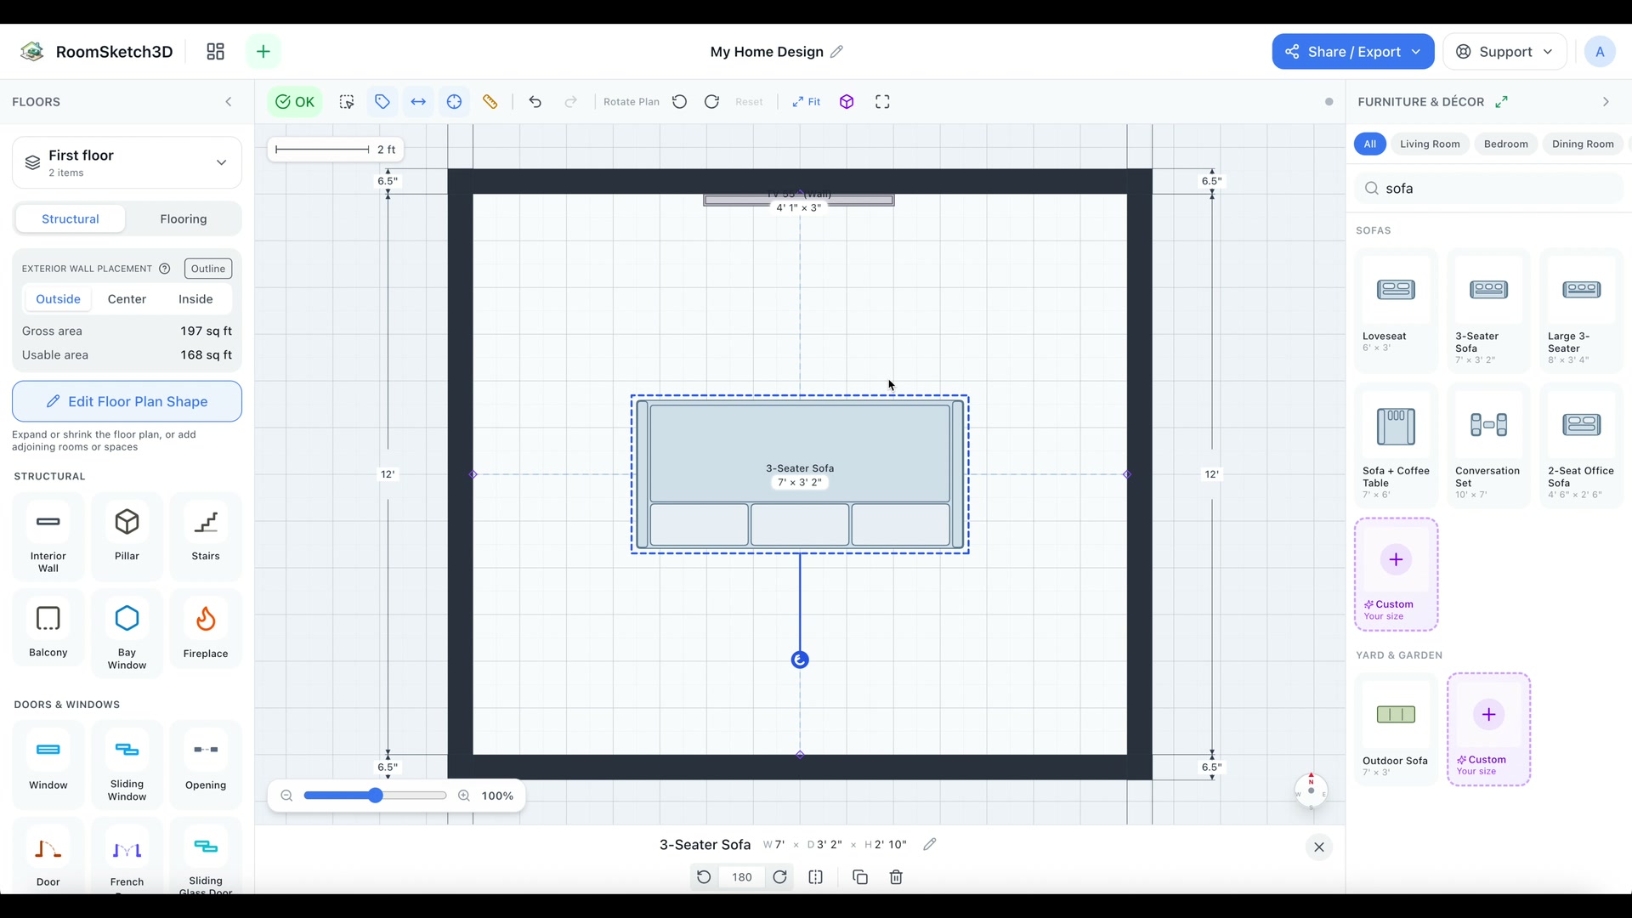Toggle dimension arrows display
The height and width of the screenshot is (918, 1632).
(418, 102)
